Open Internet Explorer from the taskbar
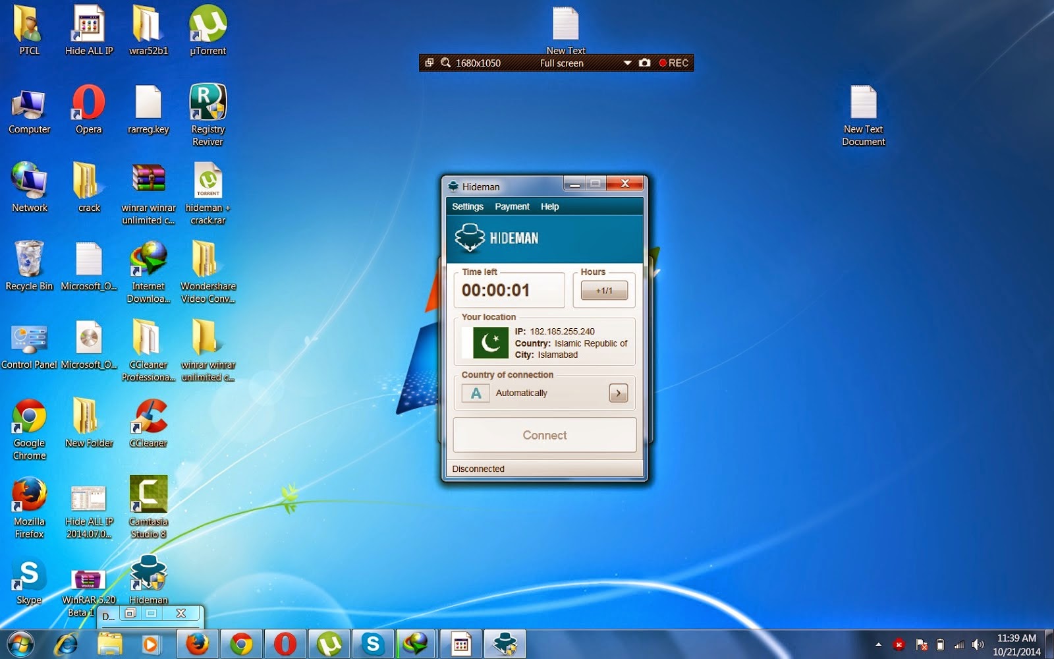This screenshot has width=1054, height=659. [66, 644]
